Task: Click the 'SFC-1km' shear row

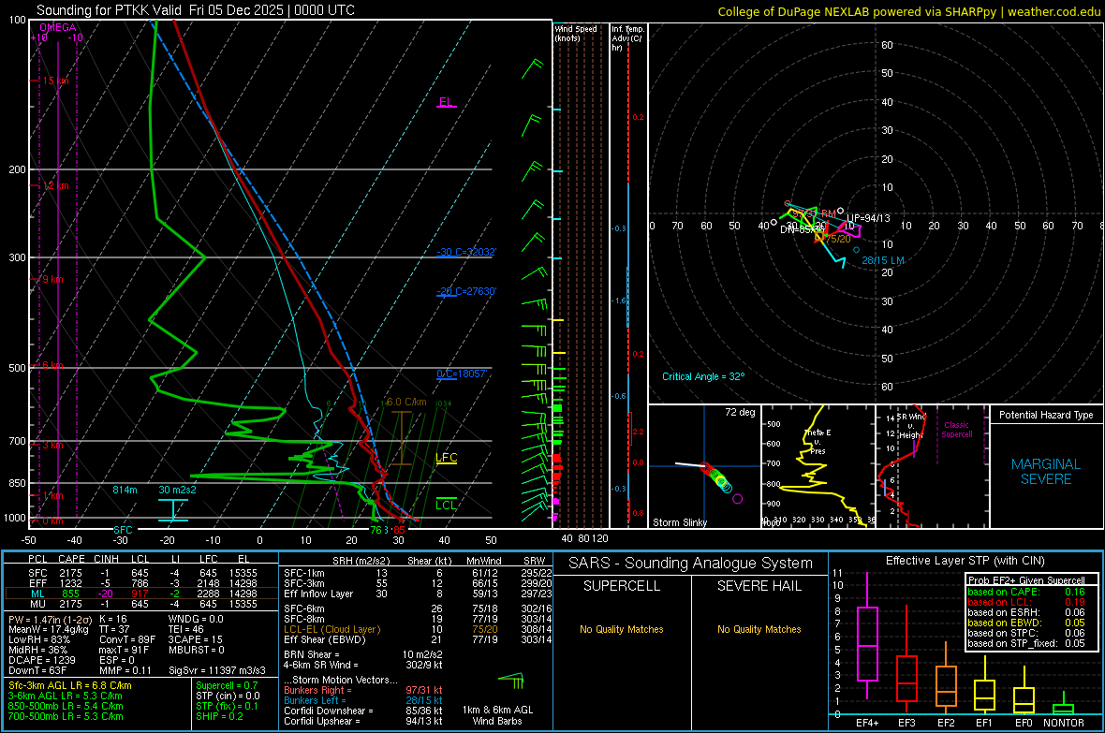Action: pos(420,573)
